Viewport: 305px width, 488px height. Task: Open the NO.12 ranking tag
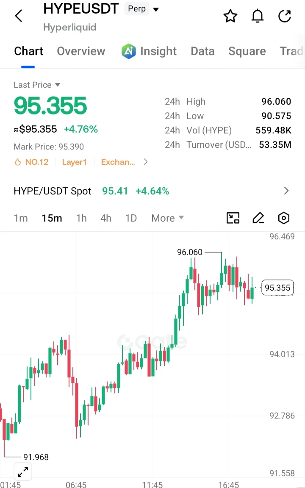(37, 162)
